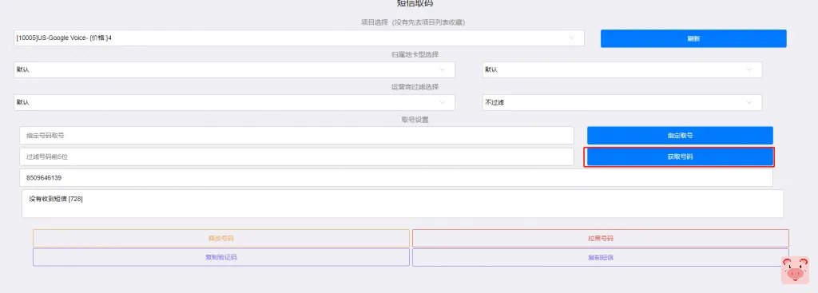This screenshot has height=293, width=818.
Task: Open the left 运营商过滤选择 dropdown
Action: pyautogui.click(x=234, y=103)
